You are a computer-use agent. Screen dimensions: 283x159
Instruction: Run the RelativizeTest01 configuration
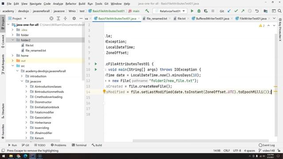(192, 11)
